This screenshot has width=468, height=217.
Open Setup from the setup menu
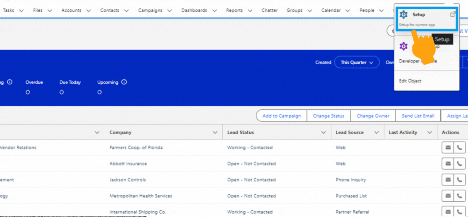[418, 15]
